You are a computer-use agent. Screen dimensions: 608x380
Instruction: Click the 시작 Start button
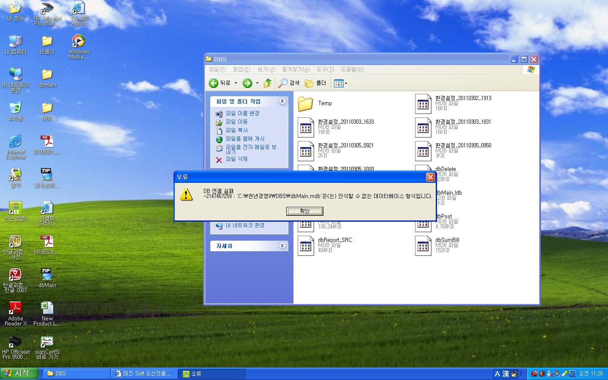click(20, 373)
